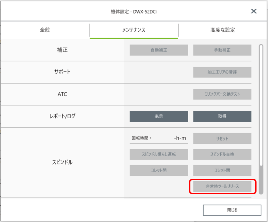The image size is (268, 222).
Task: Reset the spindle rotation time with リセット
Action: click(x=222, y=138)
